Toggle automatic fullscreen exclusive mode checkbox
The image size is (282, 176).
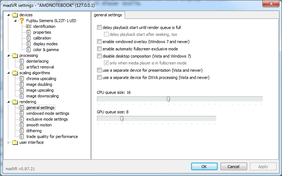[x=100, y=49]
